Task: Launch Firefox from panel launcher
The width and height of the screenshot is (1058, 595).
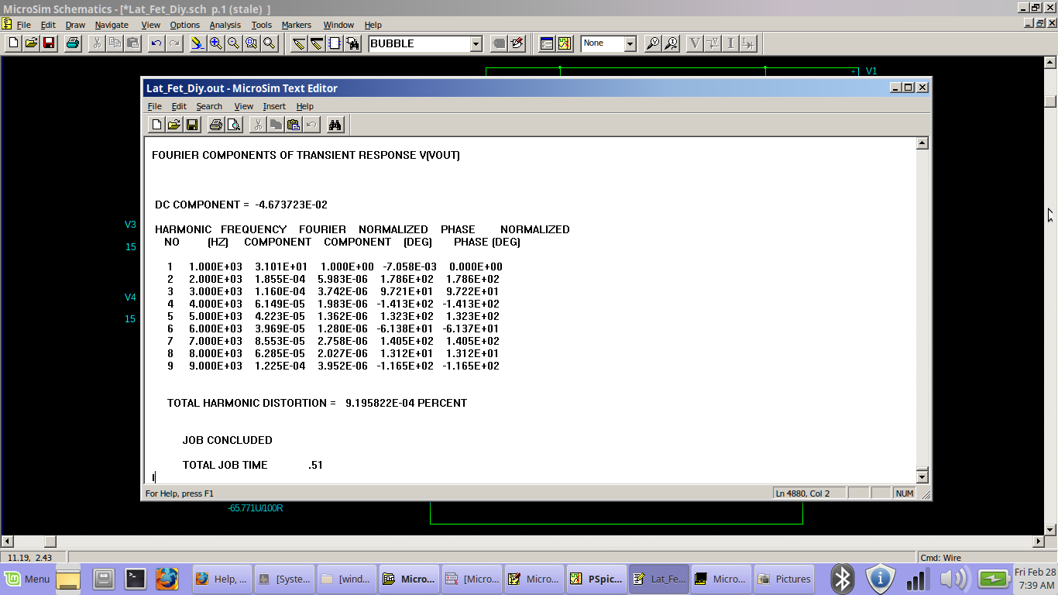Action: 167,578
